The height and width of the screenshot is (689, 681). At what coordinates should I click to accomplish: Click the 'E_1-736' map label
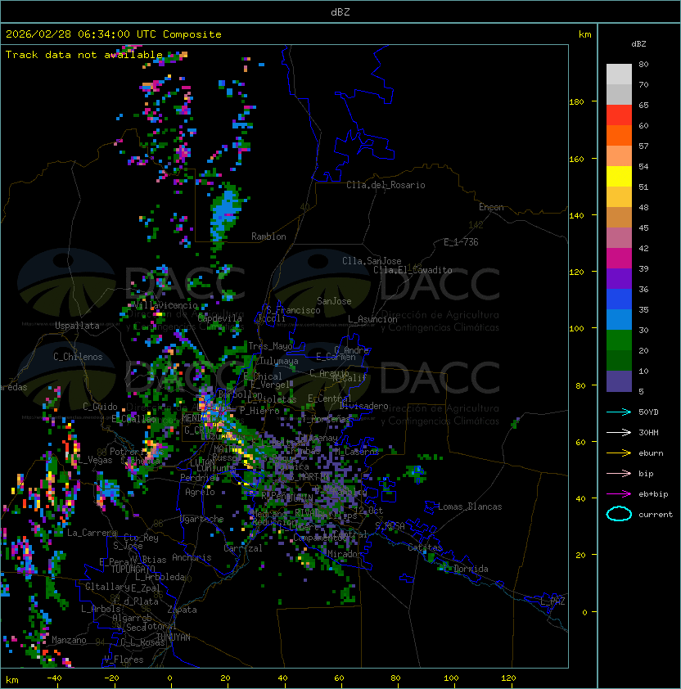(x=461, y=242)
